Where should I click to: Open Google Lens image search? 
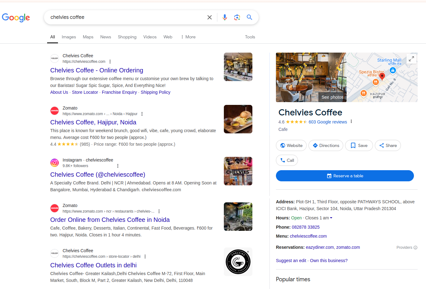pyautogui.click(x=237, y=17)
